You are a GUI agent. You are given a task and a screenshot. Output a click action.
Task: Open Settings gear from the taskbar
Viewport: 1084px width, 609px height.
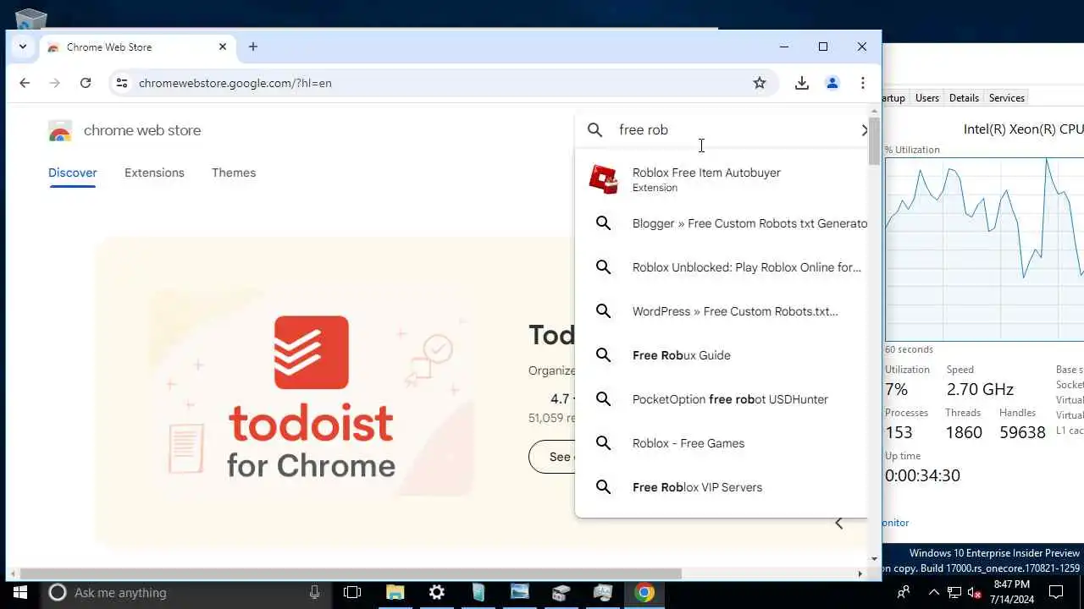point(437,592)
